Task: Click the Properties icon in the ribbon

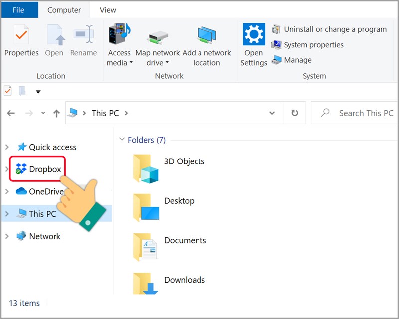Action: (21, 36)
